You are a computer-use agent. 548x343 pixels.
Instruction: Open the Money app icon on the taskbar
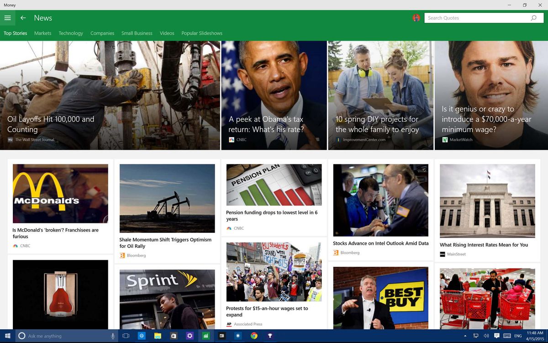205,336
